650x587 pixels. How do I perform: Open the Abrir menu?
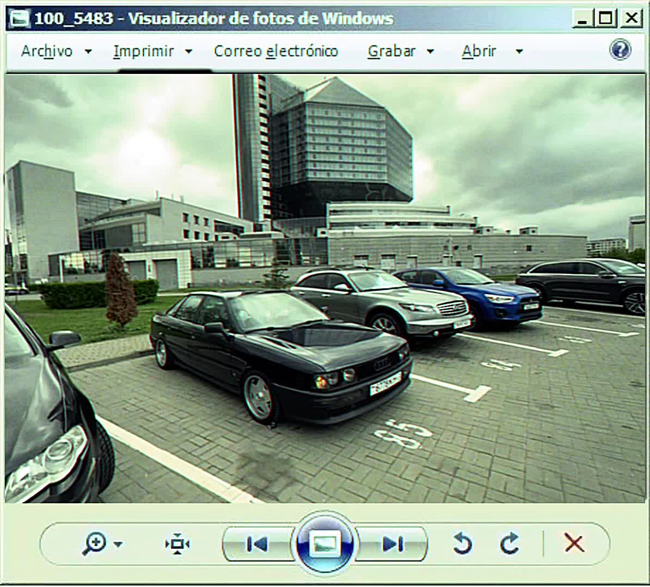click(479, 51)
